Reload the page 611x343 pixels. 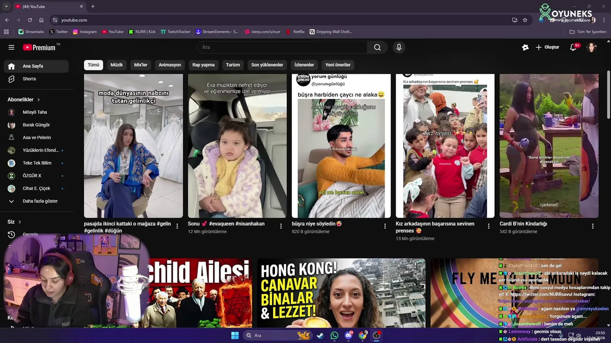[x=30, y=20]
